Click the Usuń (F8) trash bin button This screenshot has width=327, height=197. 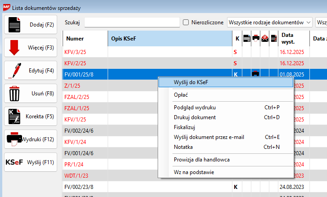coord(30,93)
